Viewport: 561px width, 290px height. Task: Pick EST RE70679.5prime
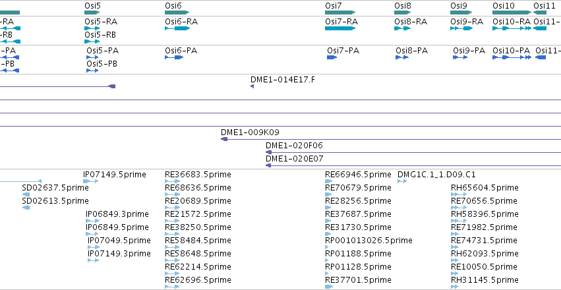click(x=328, y=194)
